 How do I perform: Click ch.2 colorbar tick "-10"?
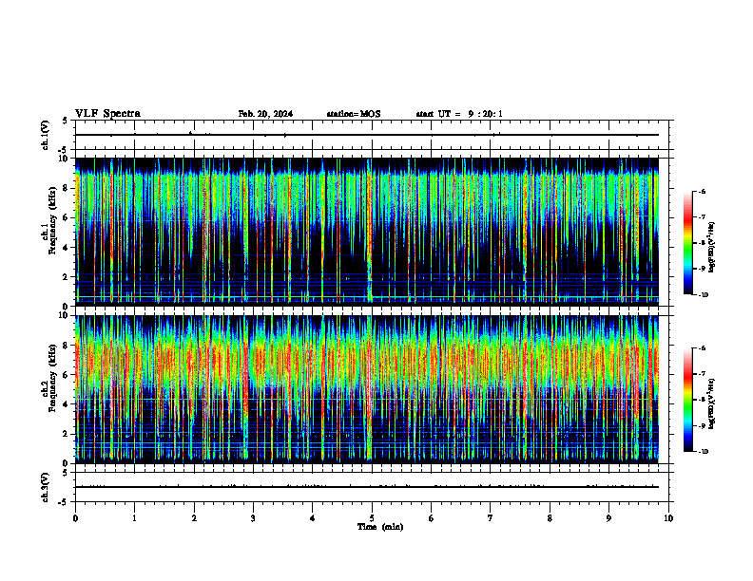point(703,452)
